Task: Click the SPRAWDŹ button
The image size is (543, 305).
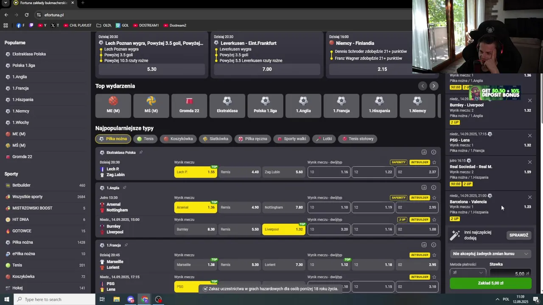Action: tap(519, 235)
